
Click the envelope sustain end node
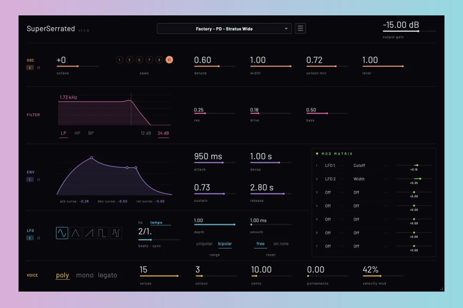pos(136,168)
